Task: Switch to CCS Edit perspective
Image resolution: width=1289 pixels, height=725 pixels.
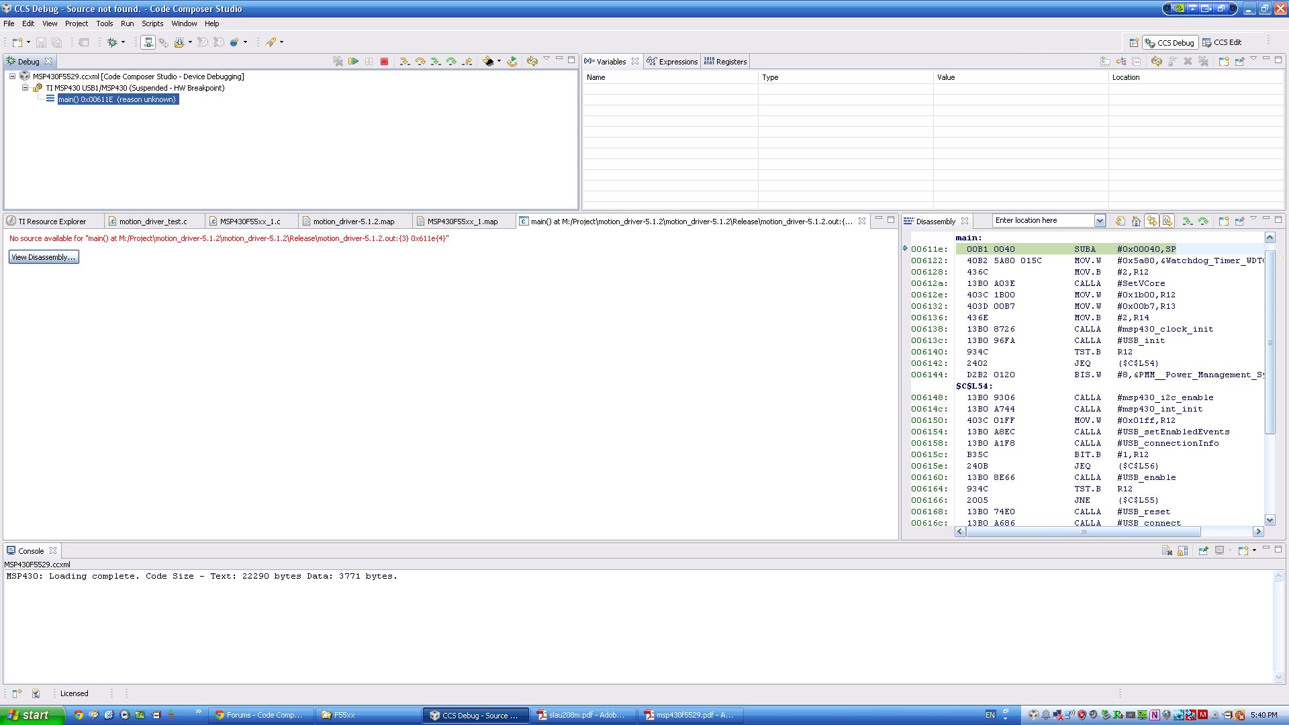Action: (x=1222, y=42)
